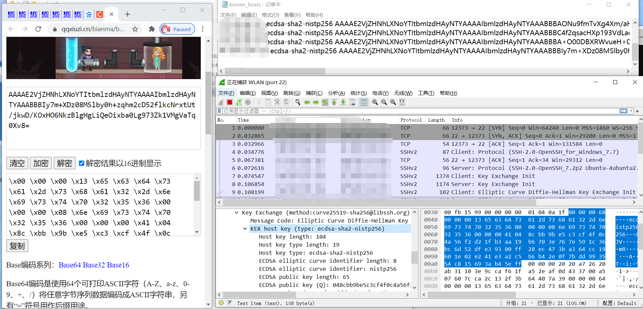Viewport: 643px width, 309px height.
Task: Click the 加密 encode button
Action: [x=41, y=163]
